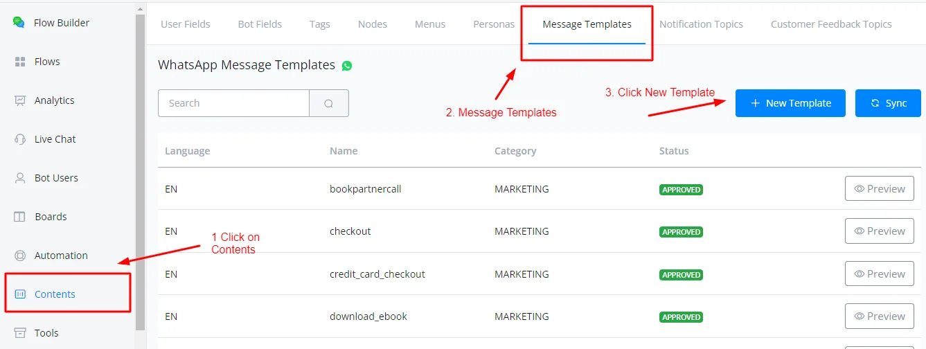Focus the template Search input field
The height and width of the screenshot is (349, 926).
pyautogui.click(x=233, y=103)
